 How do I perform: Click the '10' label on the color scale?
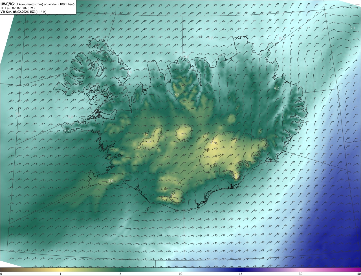[180, 274]
